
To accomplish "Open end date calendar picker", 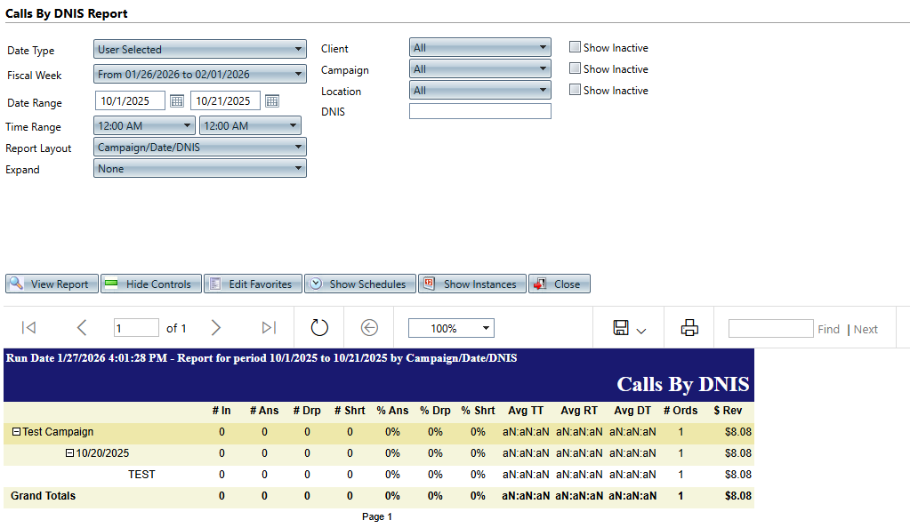I will pos(272,101).
